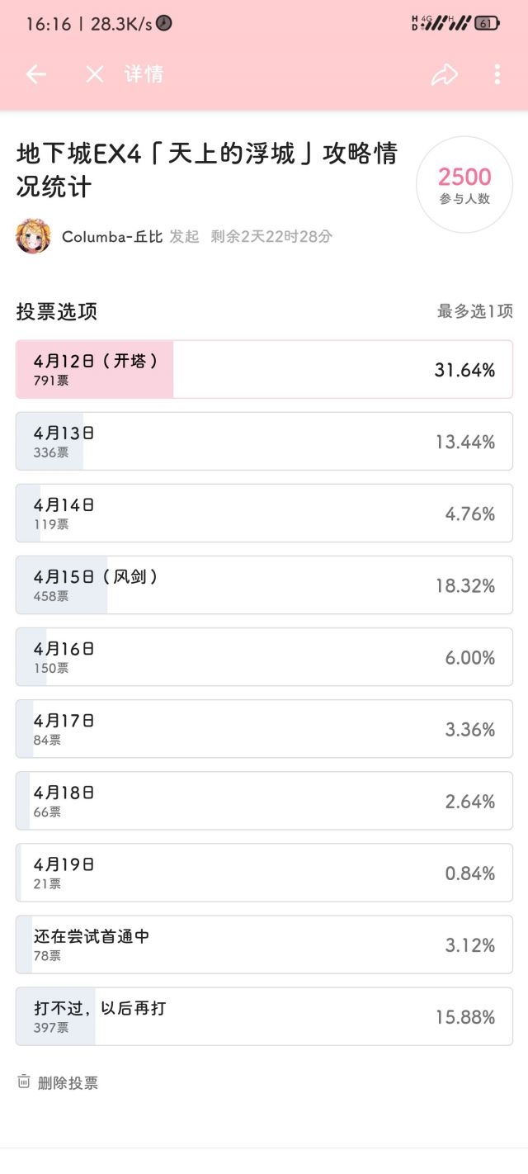Image resolution: width=528 pixels, height=1174 pixels.
Task: Tap the 2500 参与人数 participant circle
Action: pyautogui.click(x=464, y=185)
